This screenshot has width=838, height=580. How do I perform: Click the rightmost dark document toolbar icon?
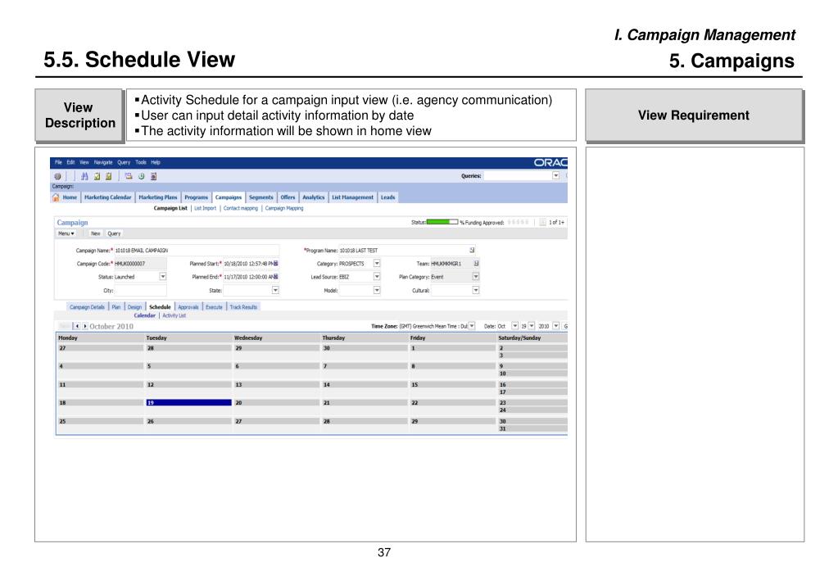(x=153, y=176)
